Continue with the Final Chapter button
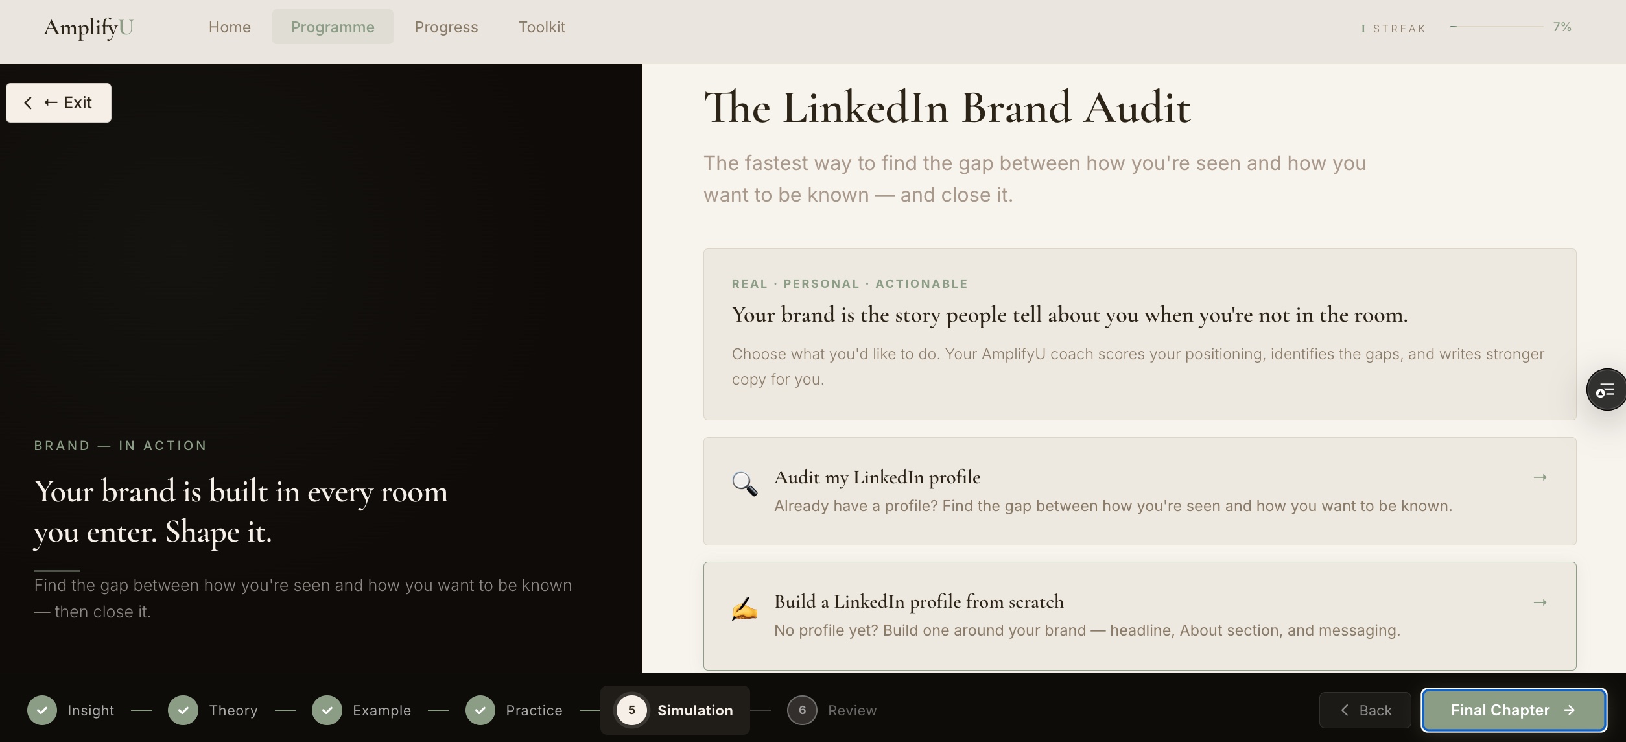 [x=1514, y=710]
